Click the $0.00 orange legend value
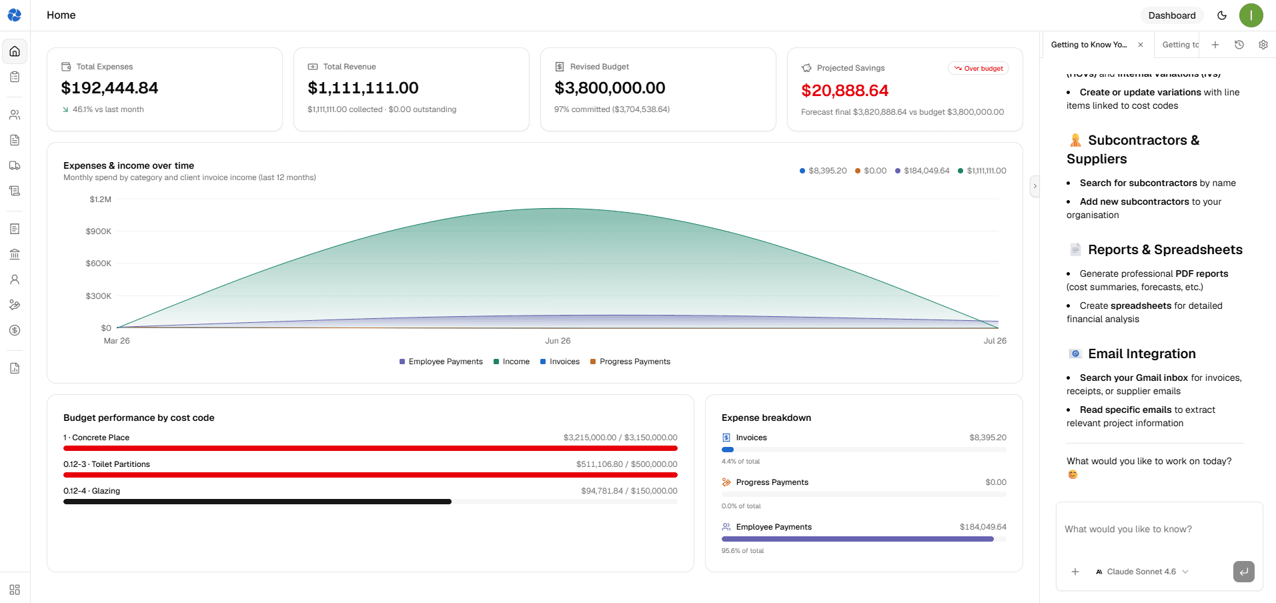1276x603 pixels. click(x=870, y=171)
